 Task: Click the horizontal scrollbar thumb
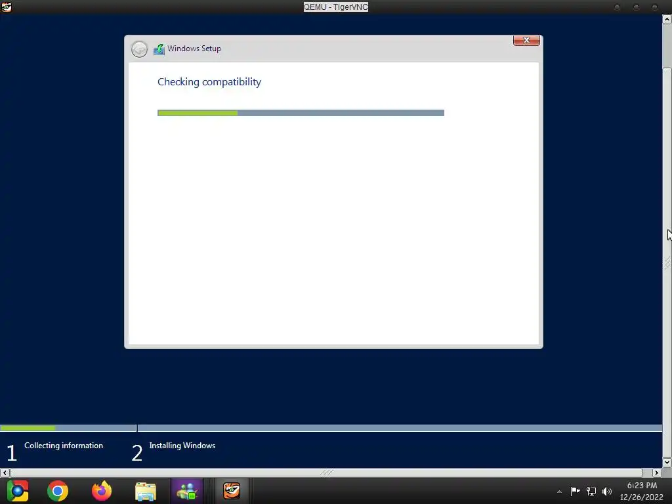pos(327,472)
